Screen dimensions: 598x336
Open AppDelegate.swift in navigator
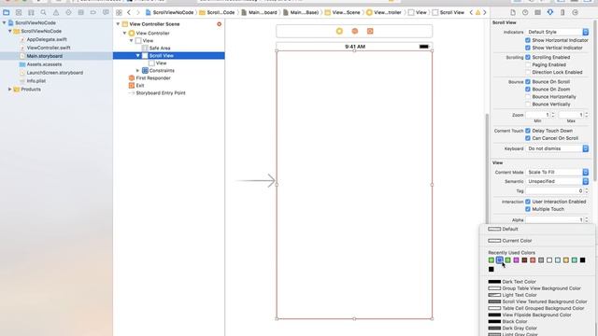click(x=47, y=39)
